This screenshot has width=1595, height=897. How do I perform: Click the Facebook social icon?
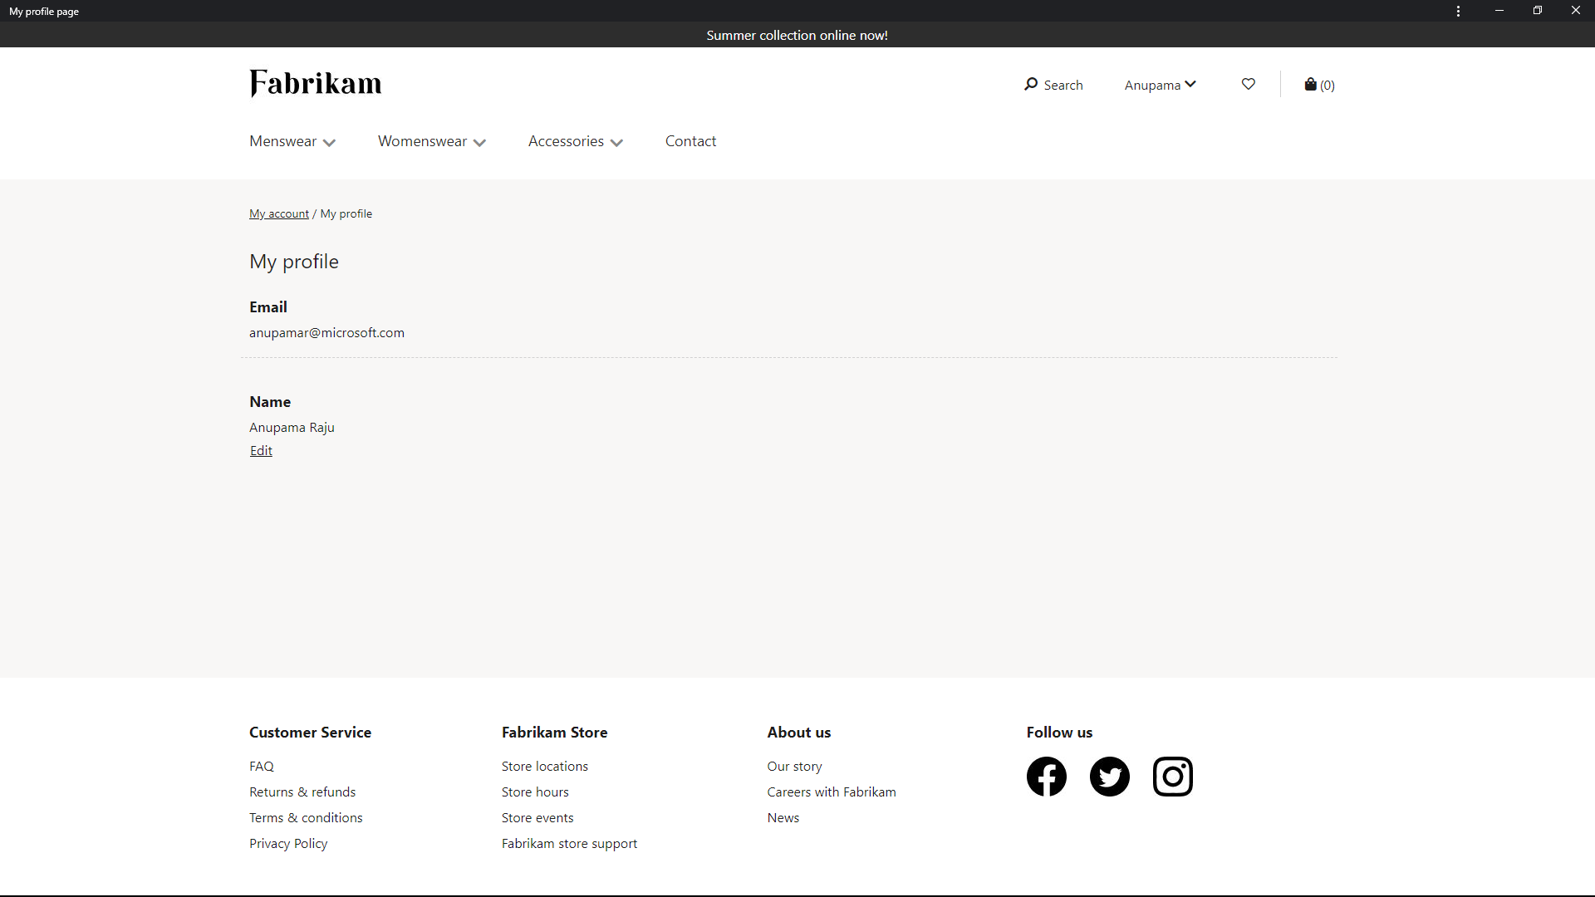click(1046, 777)
